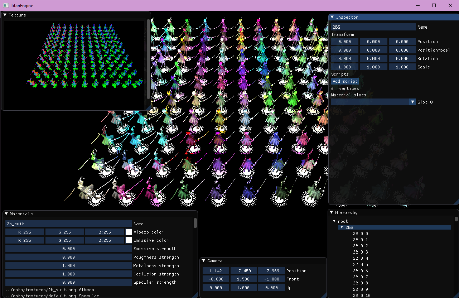Click the Metalness strength slider
Screen dimensions: 459x298
pyautogui.click(x=69, y=266)
